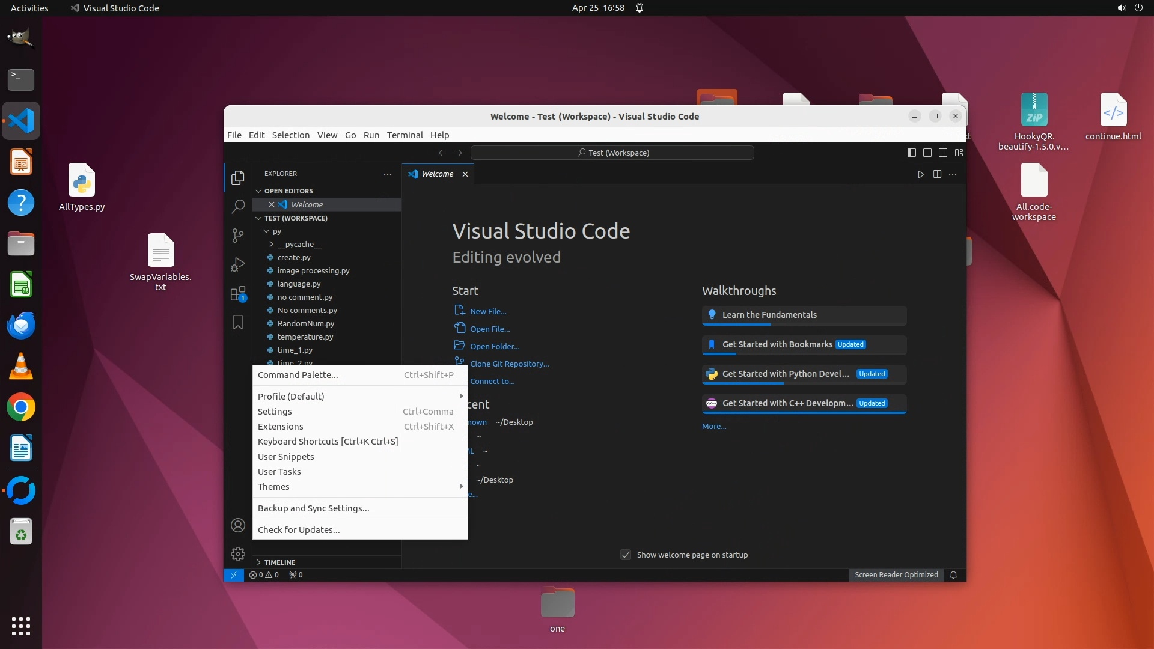Click the Test (Workspace) search field
Viewport: 1154px width, 649px height.
612,153
